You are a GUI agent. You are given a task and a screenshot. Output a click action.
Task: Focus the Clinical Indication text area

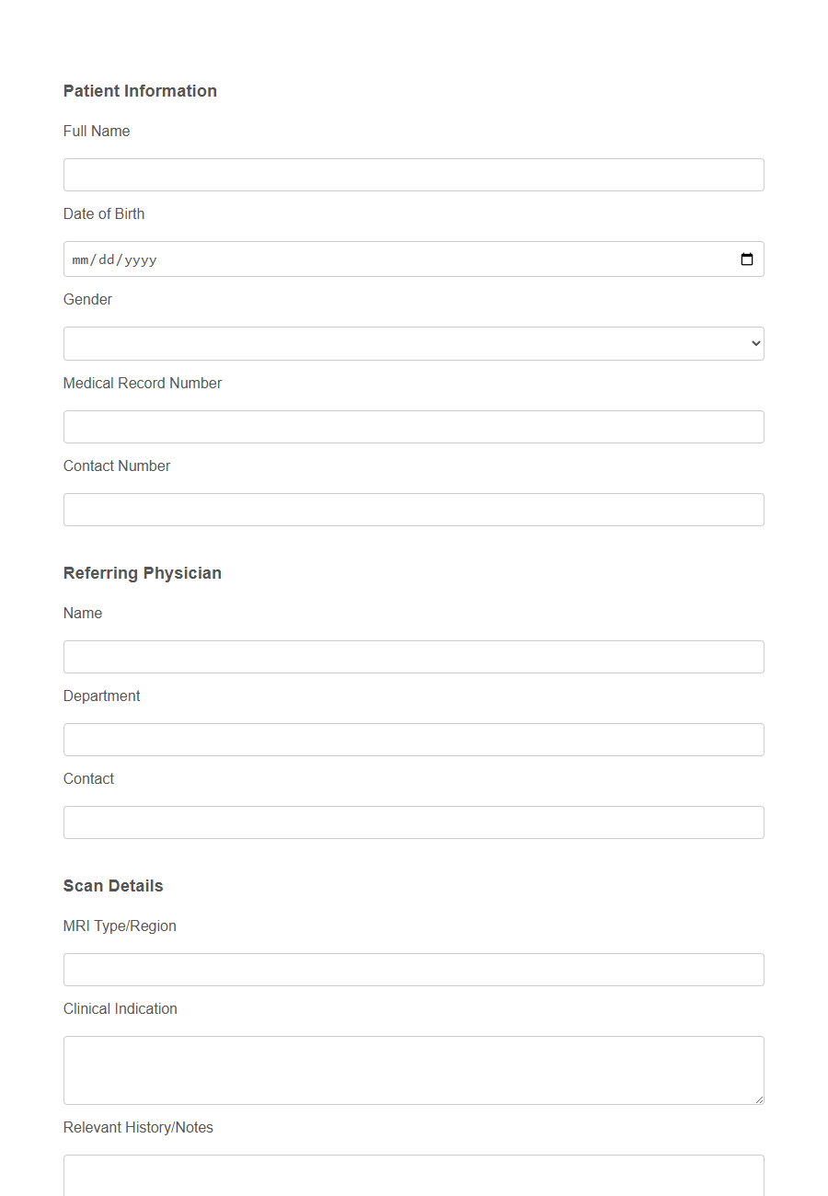[413, 1067]
